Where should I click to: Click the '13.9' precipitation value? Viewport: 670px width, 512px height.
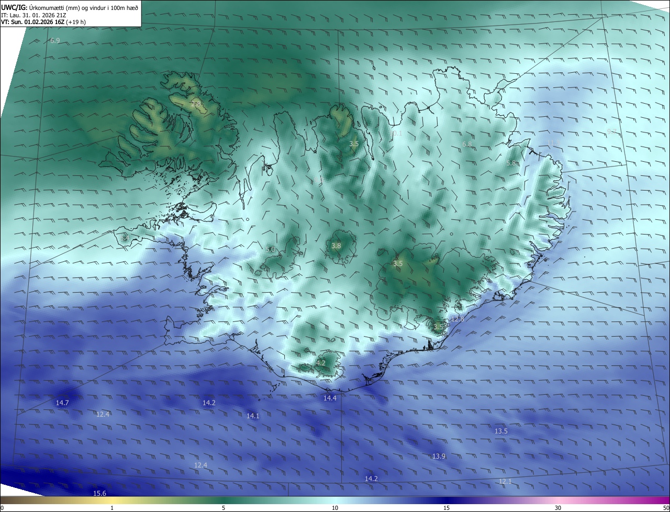(x=439, y=457)
